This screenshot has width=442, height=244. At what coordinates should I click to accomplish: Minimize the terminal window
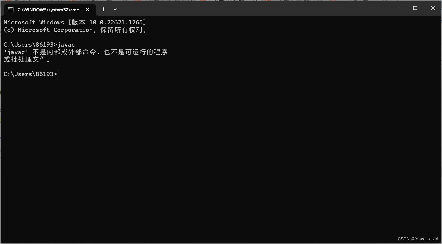tap(397, 8)
